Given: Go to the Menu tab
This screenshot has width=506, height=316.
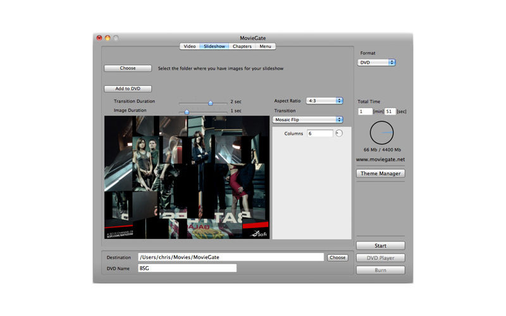Looking at the screenshot, I should (x=265, y=46).
